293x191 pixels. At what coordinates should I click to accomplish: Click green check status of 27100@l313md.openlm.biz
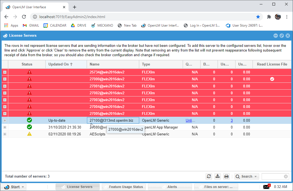coord(29,120)
